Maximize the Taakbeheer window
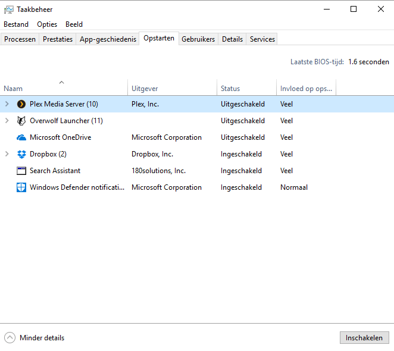The width and height of the screenshot is (394, 351). coord(354,10)
